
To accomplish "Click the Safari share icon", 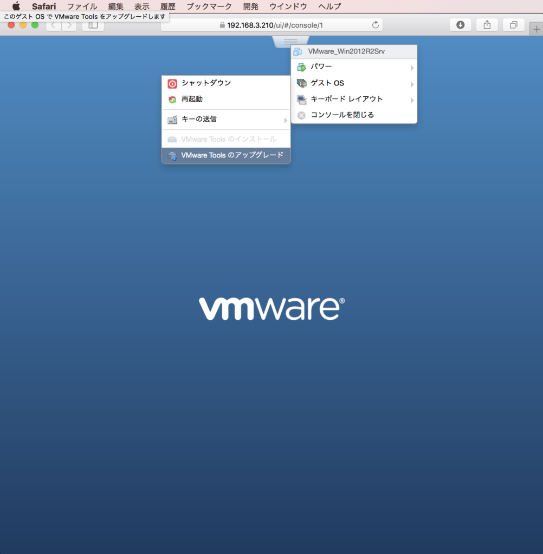I will (487, 25).
